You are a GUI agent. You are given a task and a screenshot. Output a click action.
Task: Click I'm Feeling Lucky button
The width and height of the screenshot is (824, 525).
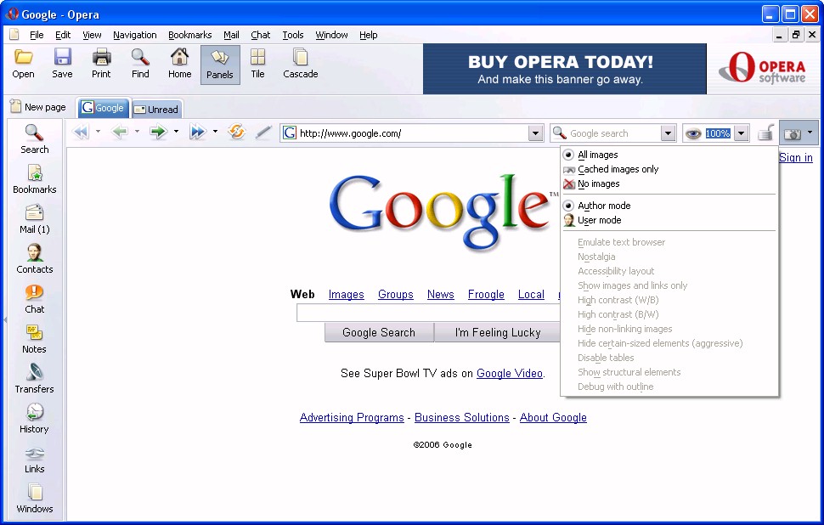pos(497,333)
